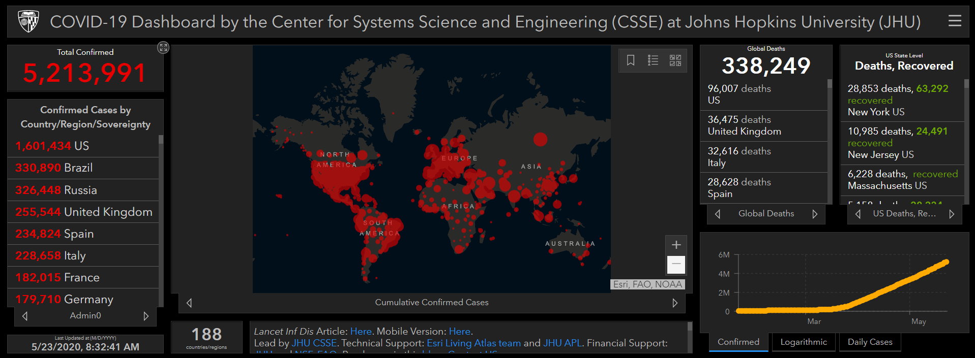Select the 28,628 deaths Spain entry
This screenshot has width=975, height=358.
pos(764,188)
